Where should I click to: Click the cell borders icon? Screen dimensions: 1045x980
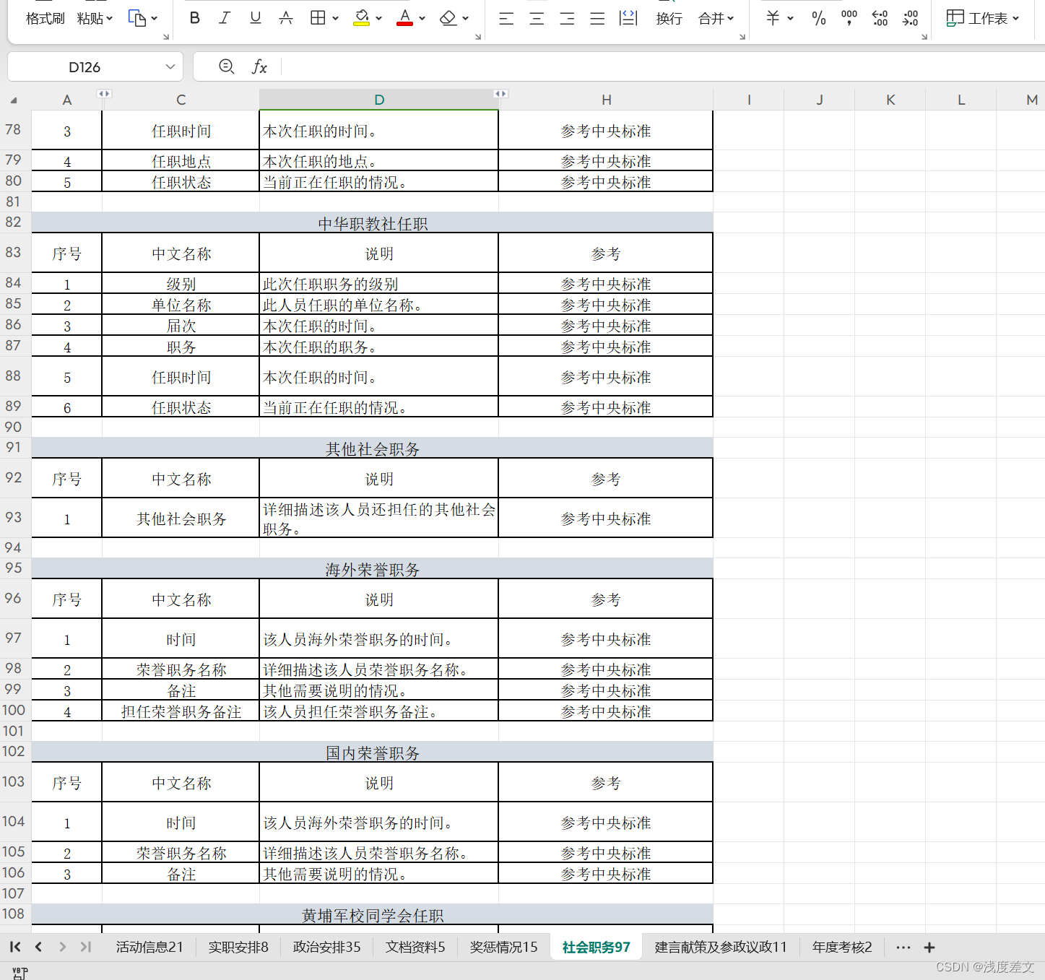click(318, 18)
